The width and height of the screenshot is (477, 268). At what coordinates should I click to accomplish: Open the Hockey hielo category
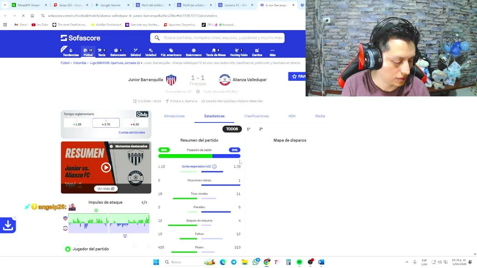(238, 52)
